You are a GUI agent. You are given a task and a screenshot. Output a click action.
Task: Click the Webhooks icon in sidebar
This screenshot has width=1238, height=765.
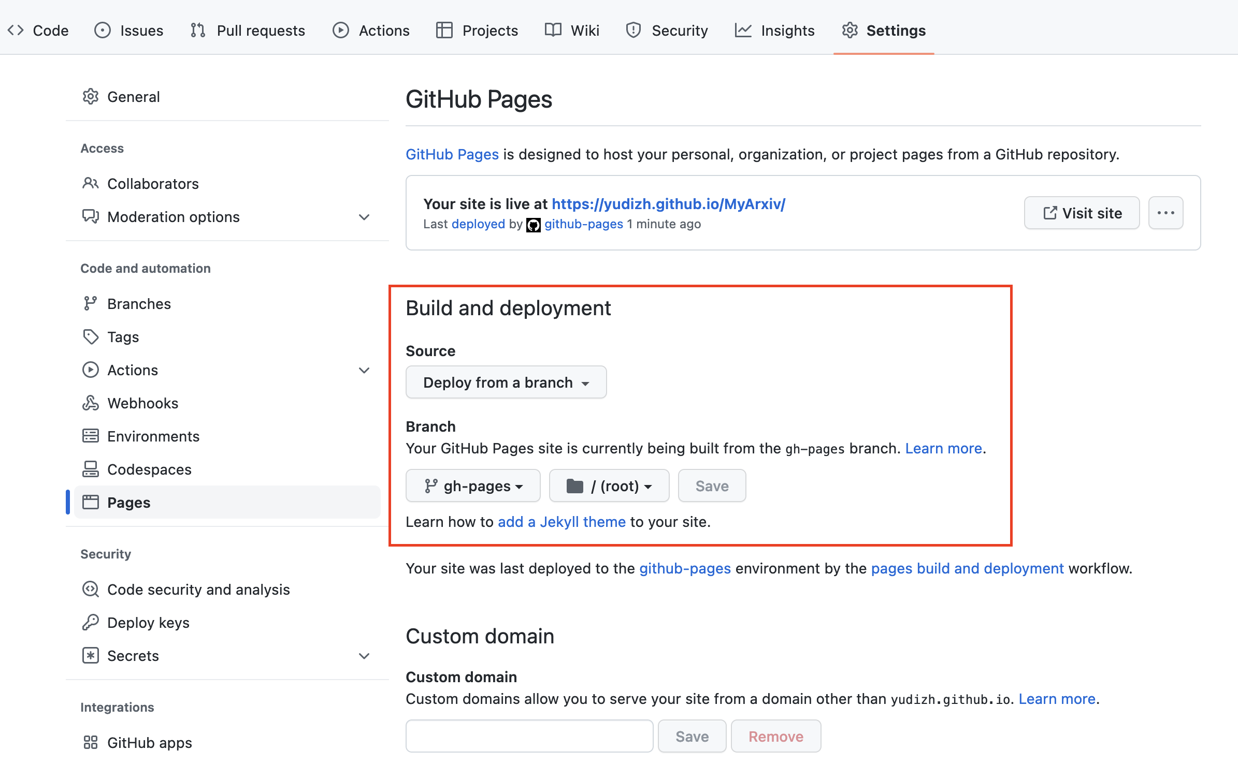point(91,403)
